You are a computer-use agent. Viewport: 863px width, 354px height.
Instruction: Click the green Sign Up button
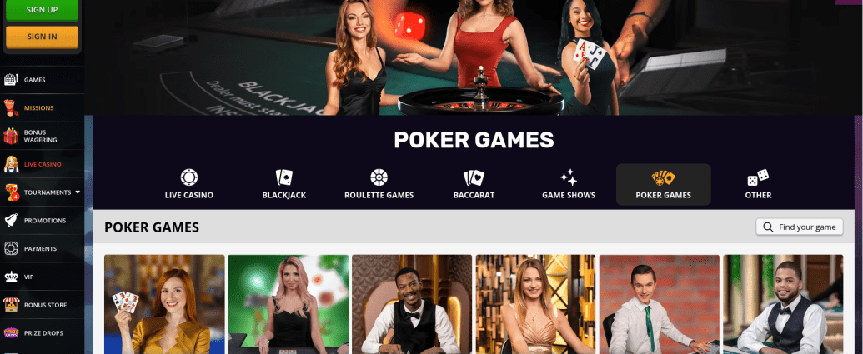pyautogui.click(x=42, y=10)
